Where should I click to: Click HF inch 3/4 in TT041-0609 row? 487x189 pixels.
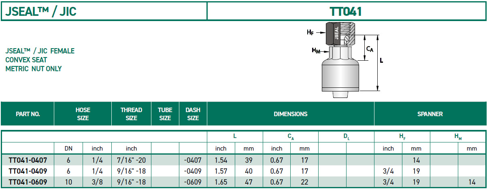tap(388, 182)
